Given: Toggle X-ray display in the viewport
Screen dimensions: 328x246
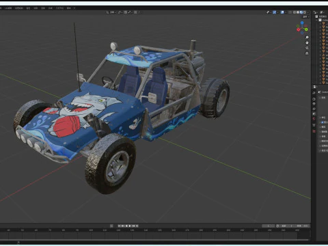Looking at the screenshot, I should 290,12.
